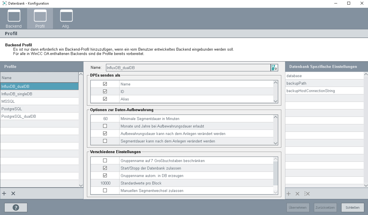Click scroll down arrow in Verschiedene Einstellungen
Screen dimensions: 368x215
tap(276, 193)
